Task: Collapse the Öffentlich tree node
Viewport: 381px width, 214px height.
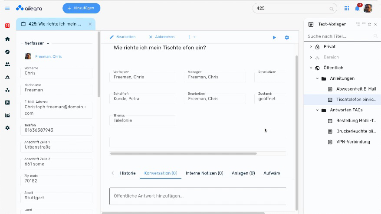Action: [x=311, y=68]
